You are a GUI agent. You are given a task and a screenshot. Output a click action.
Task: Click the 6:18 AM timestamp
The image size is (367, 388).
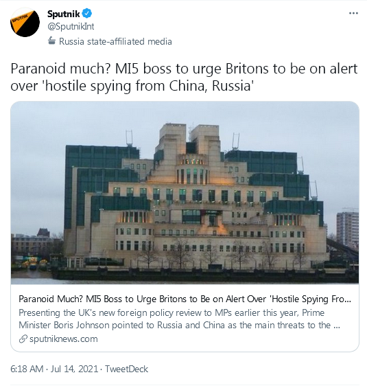point(27,369)
